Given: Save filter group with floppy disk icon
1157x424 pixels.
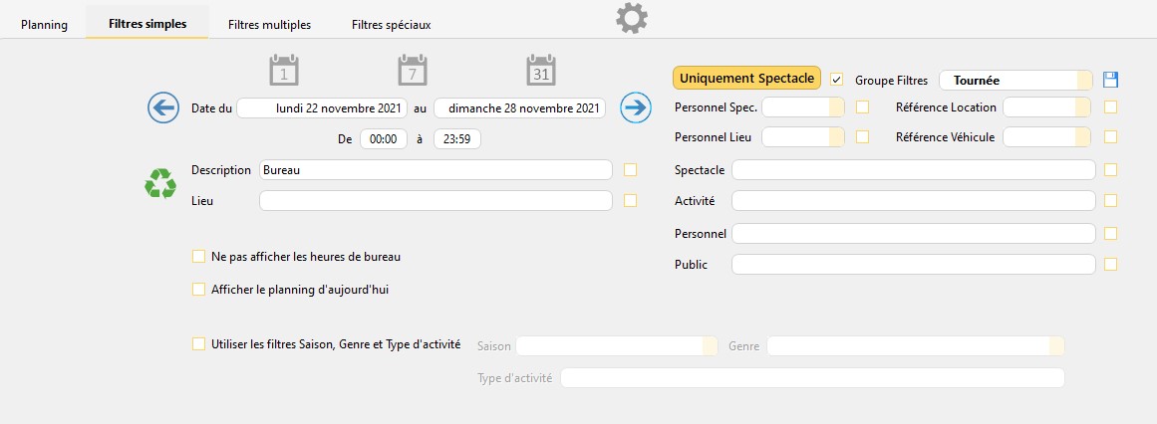Looking at the screenshot, I should click(1111, 80).
